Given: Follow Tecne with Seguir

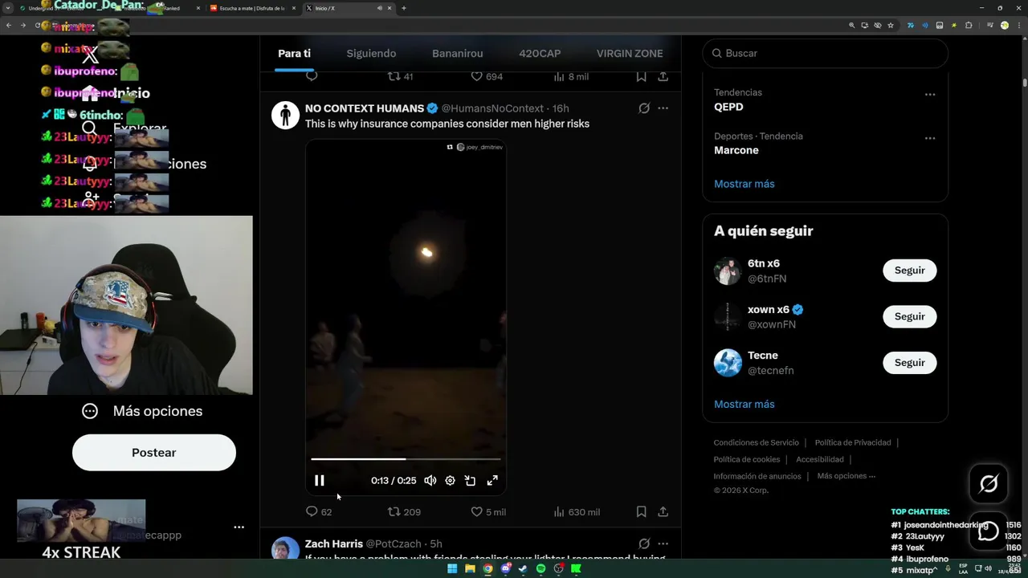Looking at the screenshot, I should (909, 363).
